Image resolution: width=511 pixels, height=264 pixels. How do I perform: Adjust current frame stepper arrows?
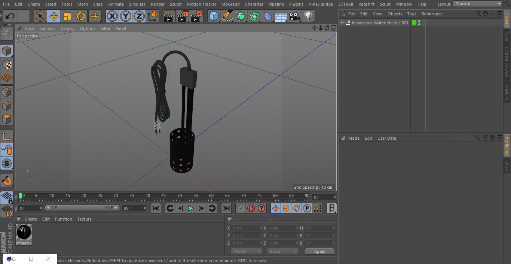[x=335, y=197]
